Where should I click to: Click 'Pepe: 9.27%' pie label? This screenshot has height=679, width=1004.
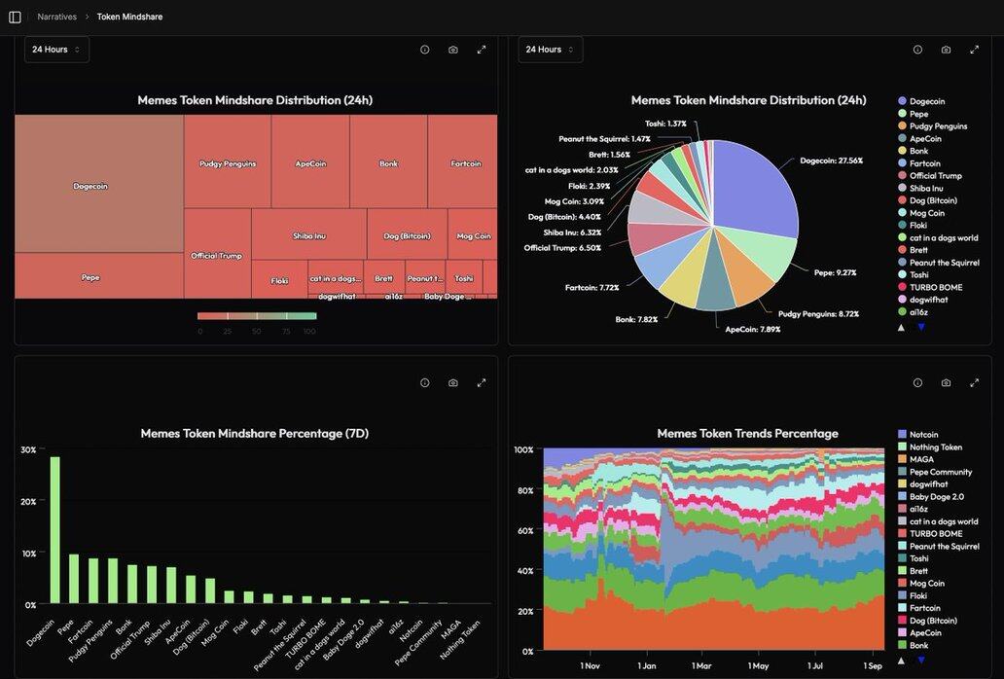(x=835, y=272)
